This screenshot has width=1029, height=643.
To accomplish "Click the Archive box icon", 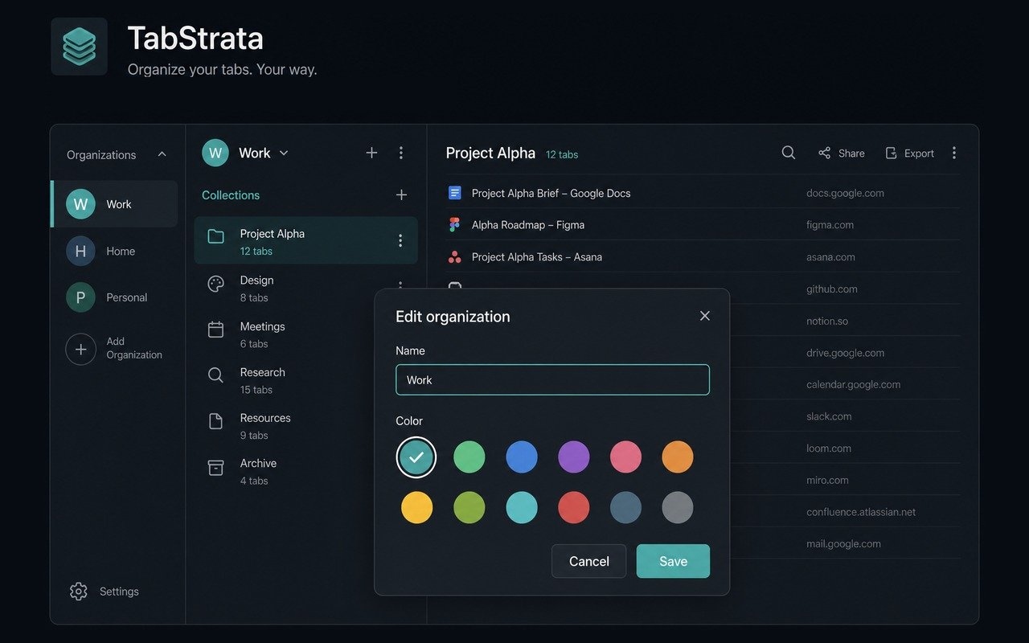I will pos(215,467).
